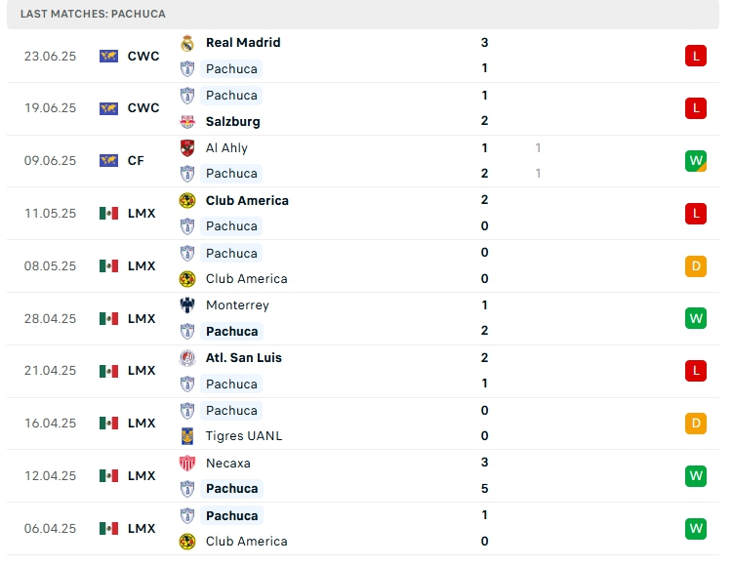Image resolution: width=733 pixels, height=567 pixels.
Task: Click the Mexico flag on 28.04.25 row
Action: tap(108, 318)
